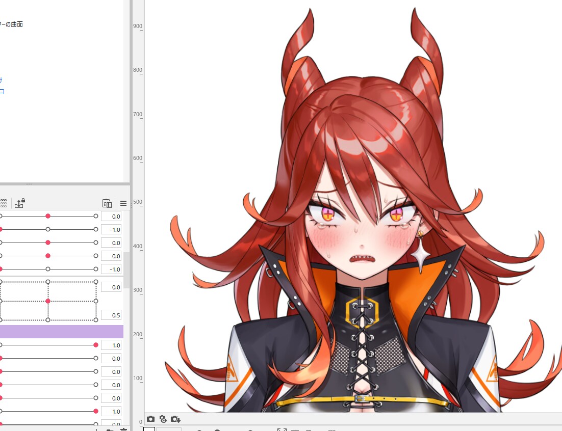562x431 pixels.
Task: Select the right-middle key of the 2D parameter grid
Action: coord(96,301)
